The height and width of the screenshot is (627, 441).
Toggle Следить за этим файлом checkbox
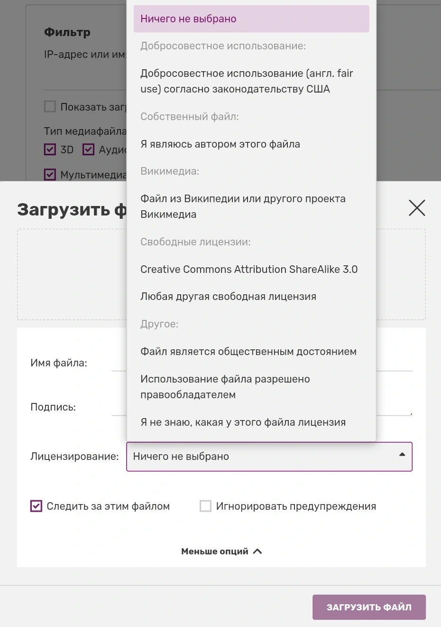click(x=36, y=506)
